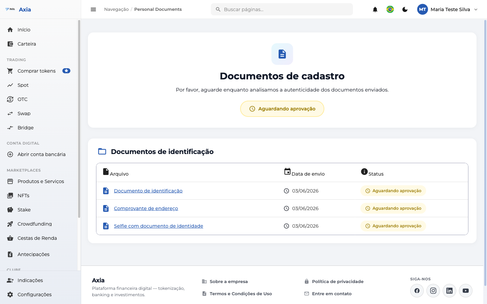The image size is (487, 304).
Task: Click the Configurações gear icon
Action: pos(10,295)
